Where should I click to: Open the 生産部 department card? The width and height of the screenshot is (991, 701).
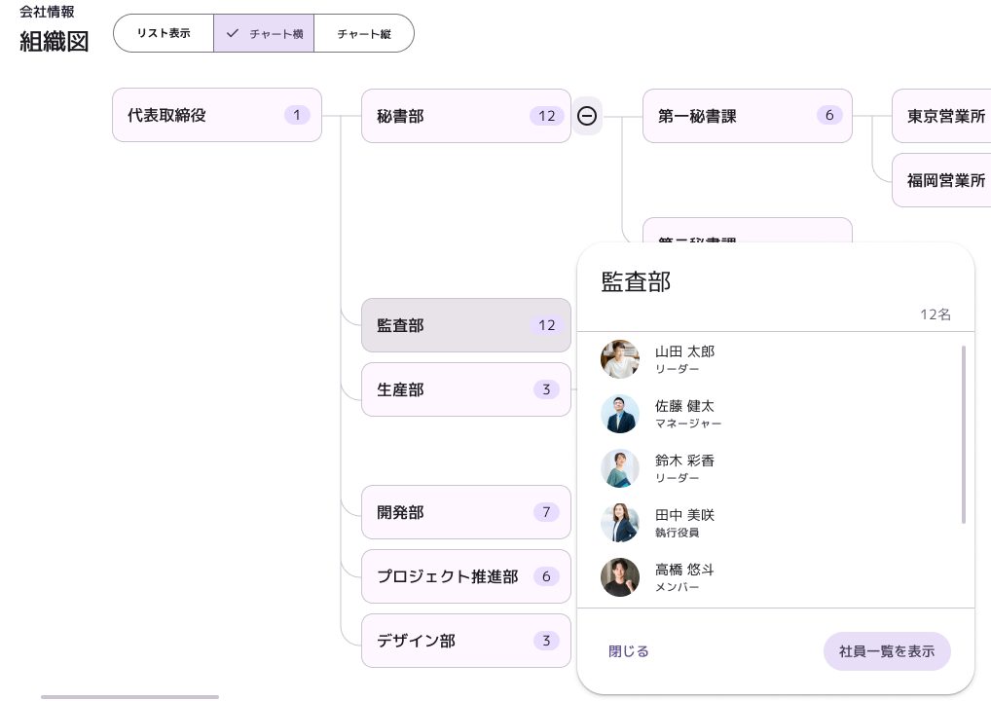click(x=465, y=389)
